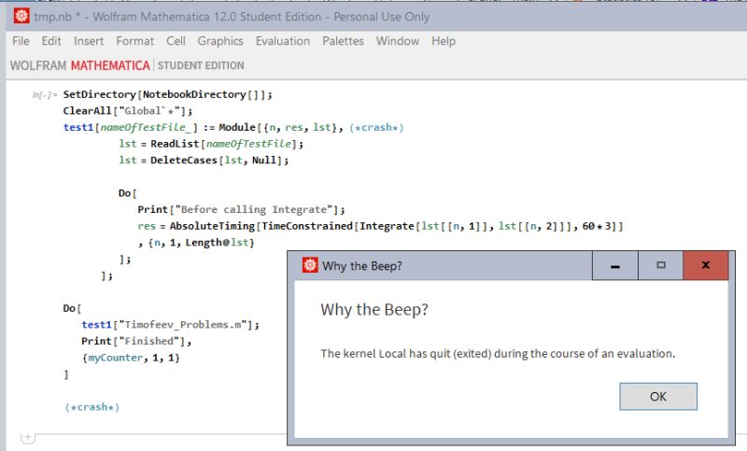Click on ClearAll in the code
The height and width of the screenshot is (451, 747).
(x=87, y=111)
